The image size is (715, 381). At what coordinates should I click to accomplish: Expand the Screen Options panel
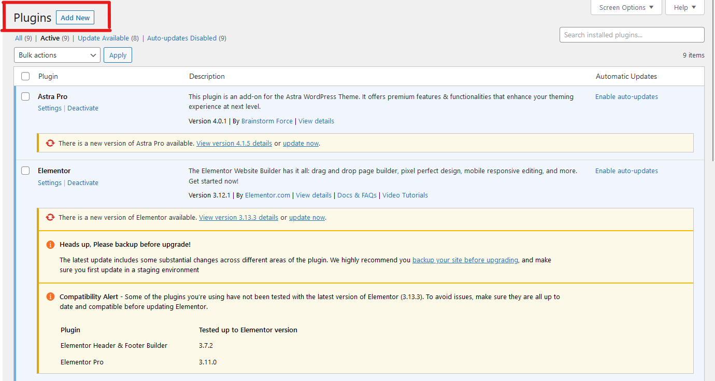(627, 7)
